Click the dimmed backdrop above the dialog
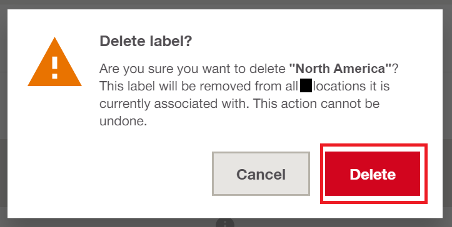The width and height of the screenshot is (452, 227). pyautogui.click(x=226, y=4)
